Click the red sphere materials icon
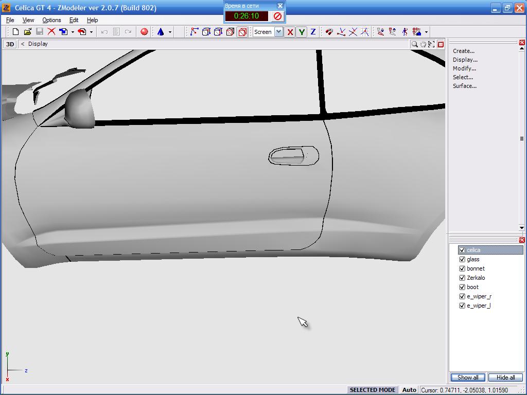Screen dimensions: 527x395 [x=144, y=32]
